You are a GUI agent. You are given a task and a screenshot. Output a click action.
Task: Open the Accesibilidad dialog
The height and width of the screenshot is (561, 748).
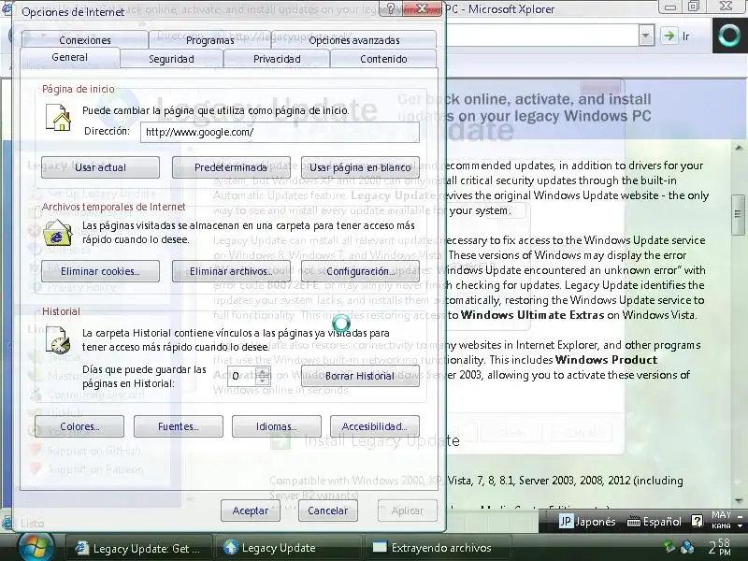[x=375, y=426]
